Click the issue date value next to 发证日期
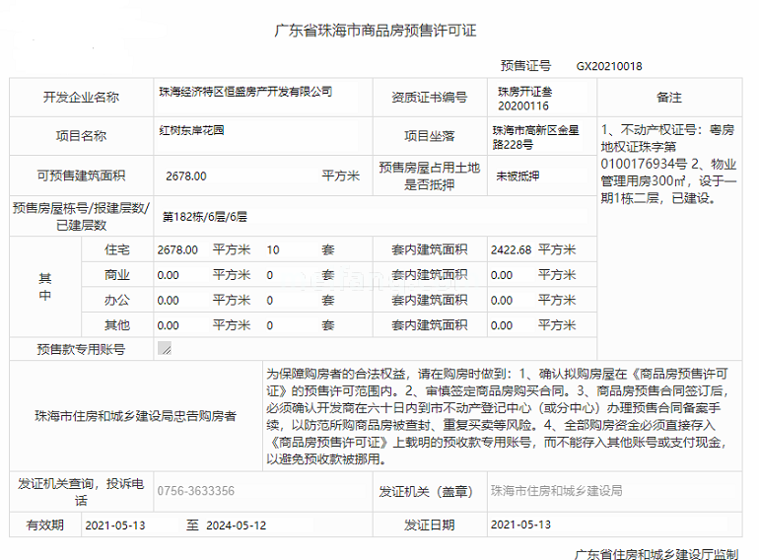759x560 pixels. pyautogui.click(x=520, y=525)
